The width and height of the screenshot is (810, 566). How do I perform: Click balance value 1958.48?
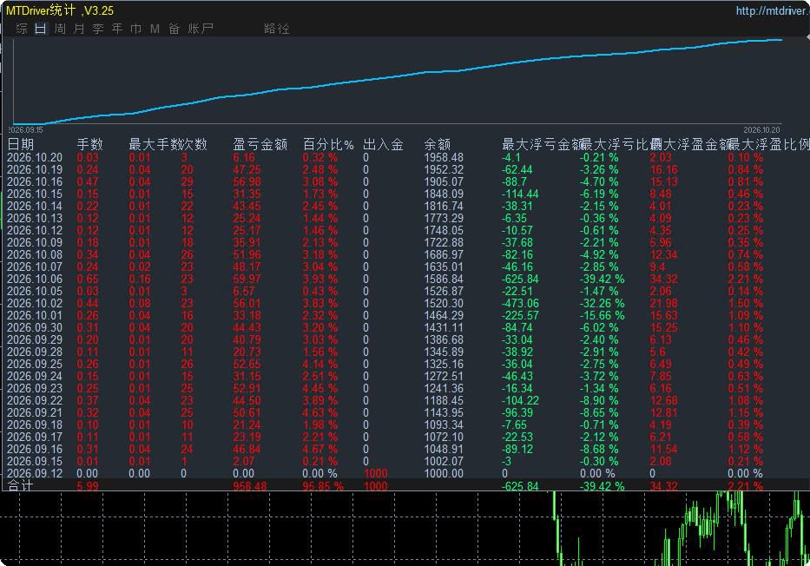pos(444,157)
